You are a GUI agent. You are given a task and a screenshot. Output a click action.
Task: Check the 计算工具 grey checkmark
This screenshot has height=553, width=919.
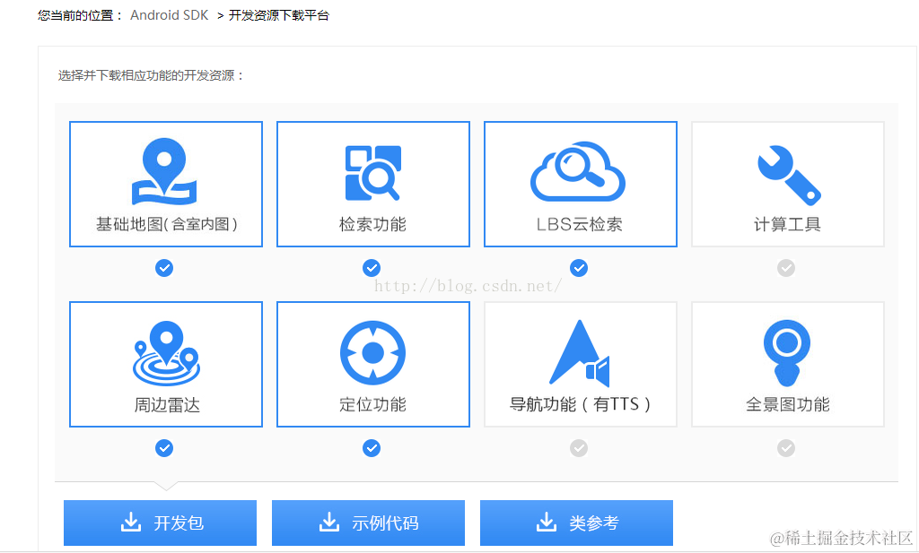(x=786, y=268)
